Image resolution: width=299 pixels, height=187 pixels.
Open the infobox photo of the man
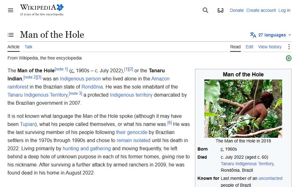pyautogui.click(x=243, y=108)
